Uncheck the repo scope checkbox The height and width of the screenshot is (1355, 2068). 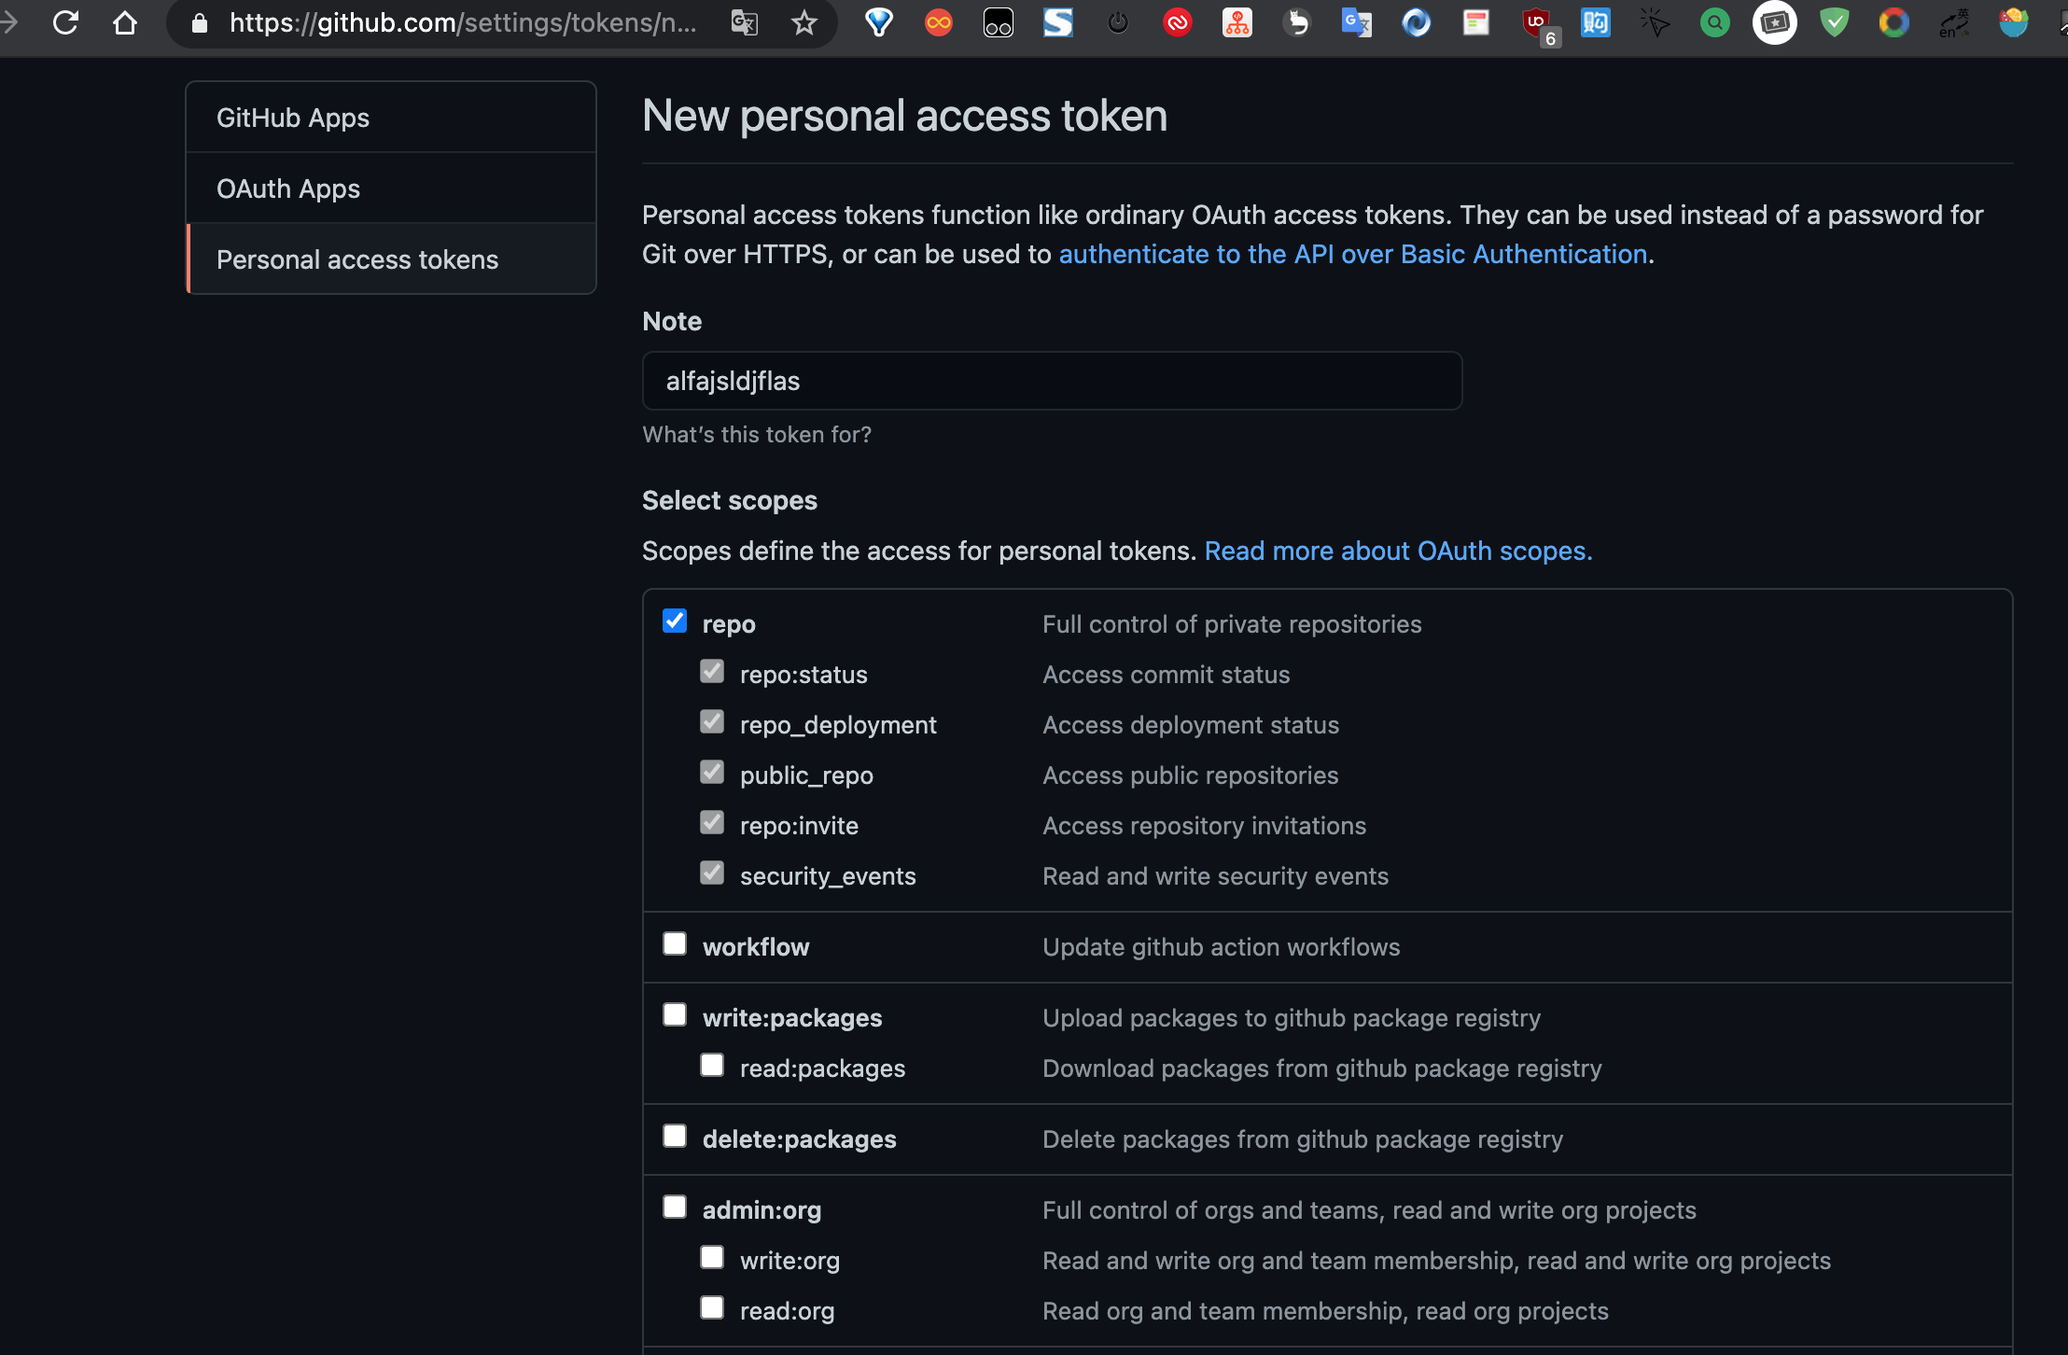(x=675, y=622)
